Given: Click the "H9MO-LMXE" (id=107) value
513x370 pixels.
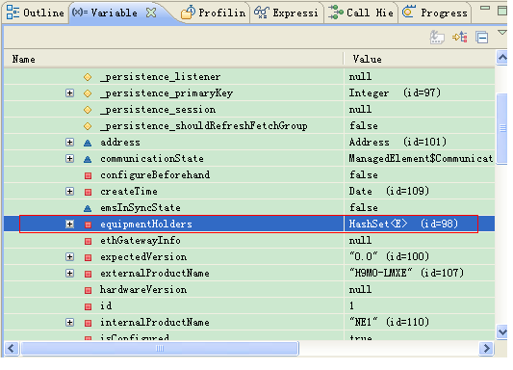Looking at the screenshot, I should click(406, 273).
